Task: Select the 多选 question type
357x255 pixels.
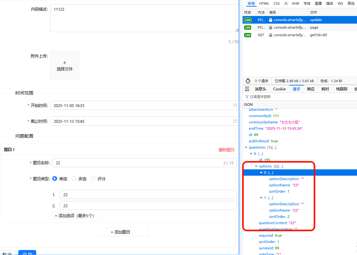Action: [74, 179]
